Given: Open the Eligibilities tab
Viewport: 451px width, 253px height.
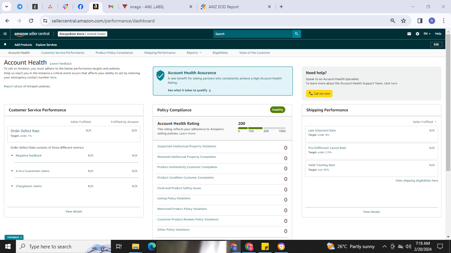Looking at the screenshot, I should pos(220,53).
